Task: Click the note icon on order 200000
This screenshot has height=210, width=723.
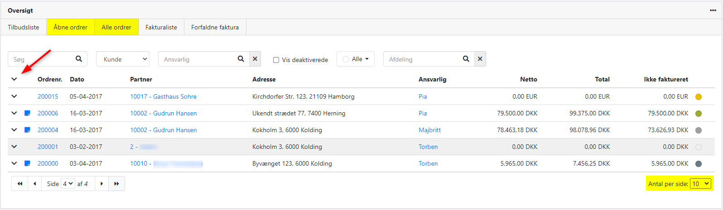Action: [x=27, y=163]
